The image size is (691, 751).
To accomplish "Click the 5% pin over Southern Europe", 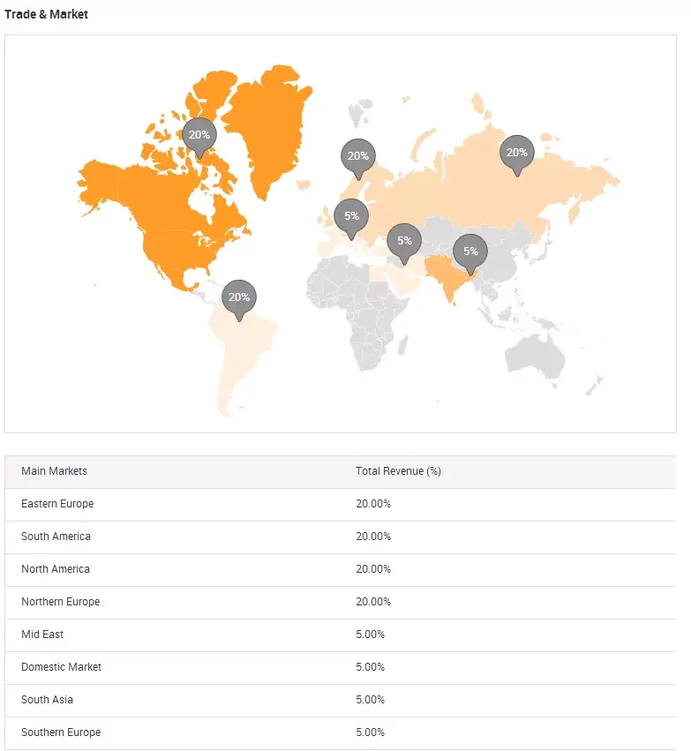I will point(351,216).
